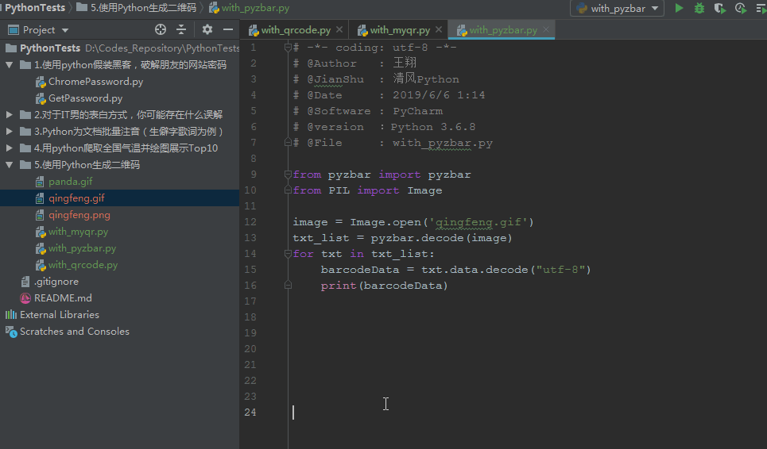Click pyzbar.decode(image) on line 13

click(x=441, y=238)
